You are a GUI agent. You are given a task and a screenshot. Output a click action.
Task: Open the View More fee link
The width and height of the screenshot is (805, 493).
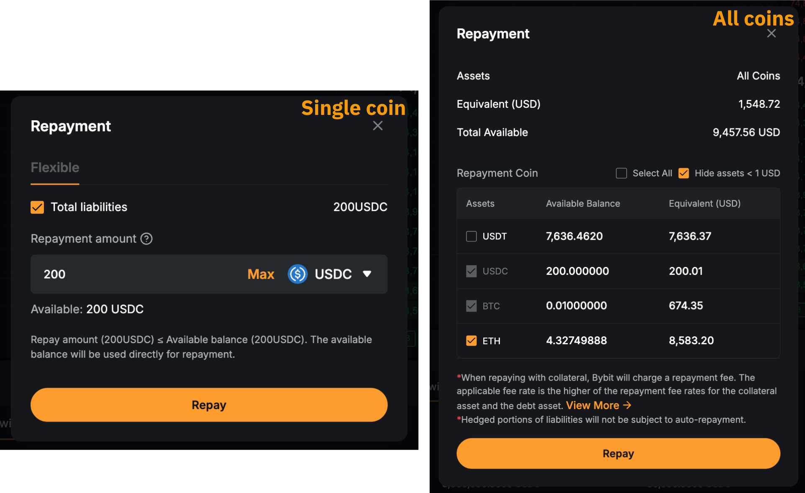tap(598, 405)
